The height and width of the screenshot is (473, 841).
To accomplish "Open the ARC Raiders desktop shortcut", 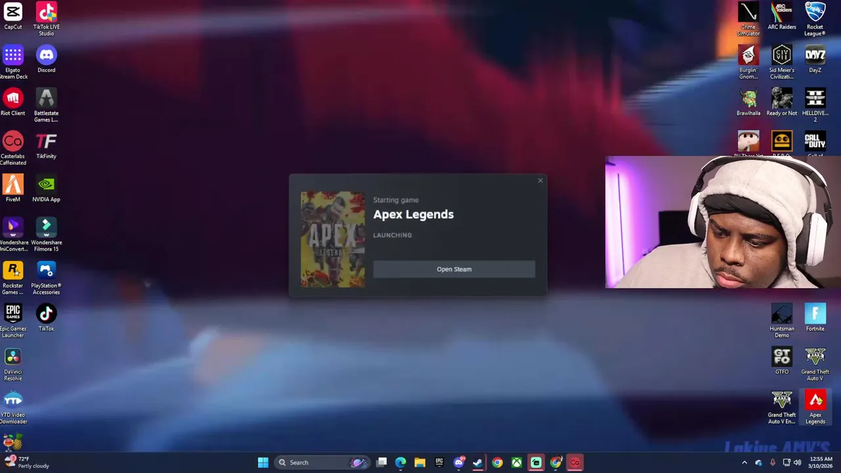I will (x=782, y=16).
